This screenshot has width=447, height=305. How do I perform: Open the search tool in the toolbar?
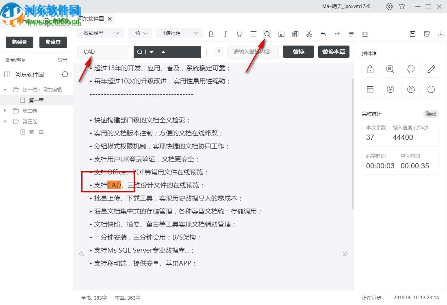pos(267,34)
